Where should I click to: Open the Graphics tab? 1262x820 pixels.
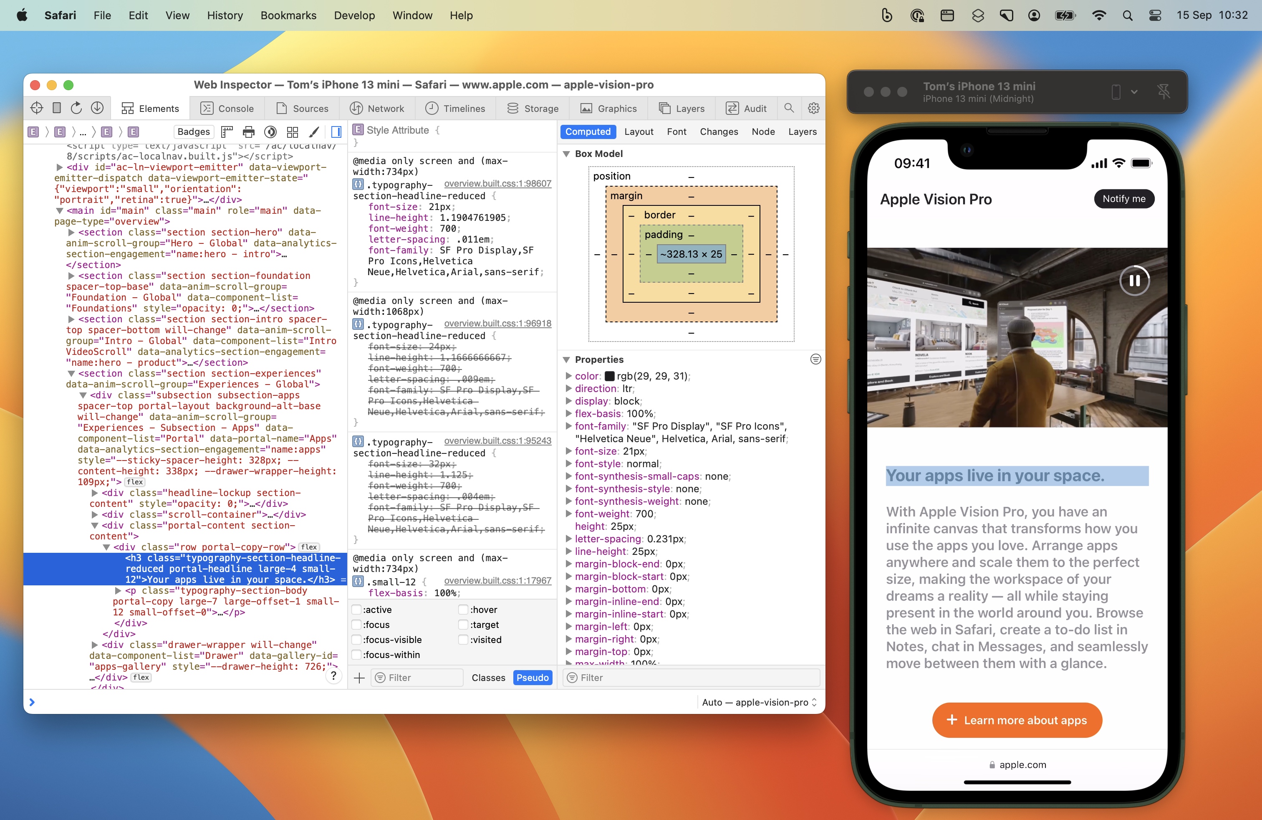(608, 108)
